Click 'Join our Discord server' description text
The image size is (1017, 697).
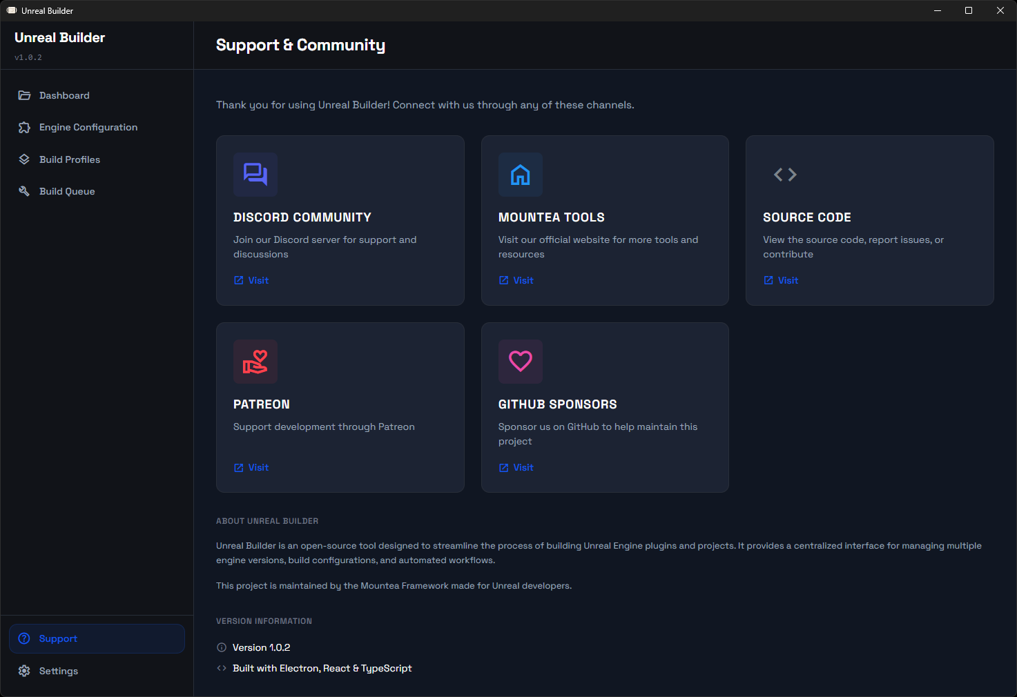click(x=325, y=247)
